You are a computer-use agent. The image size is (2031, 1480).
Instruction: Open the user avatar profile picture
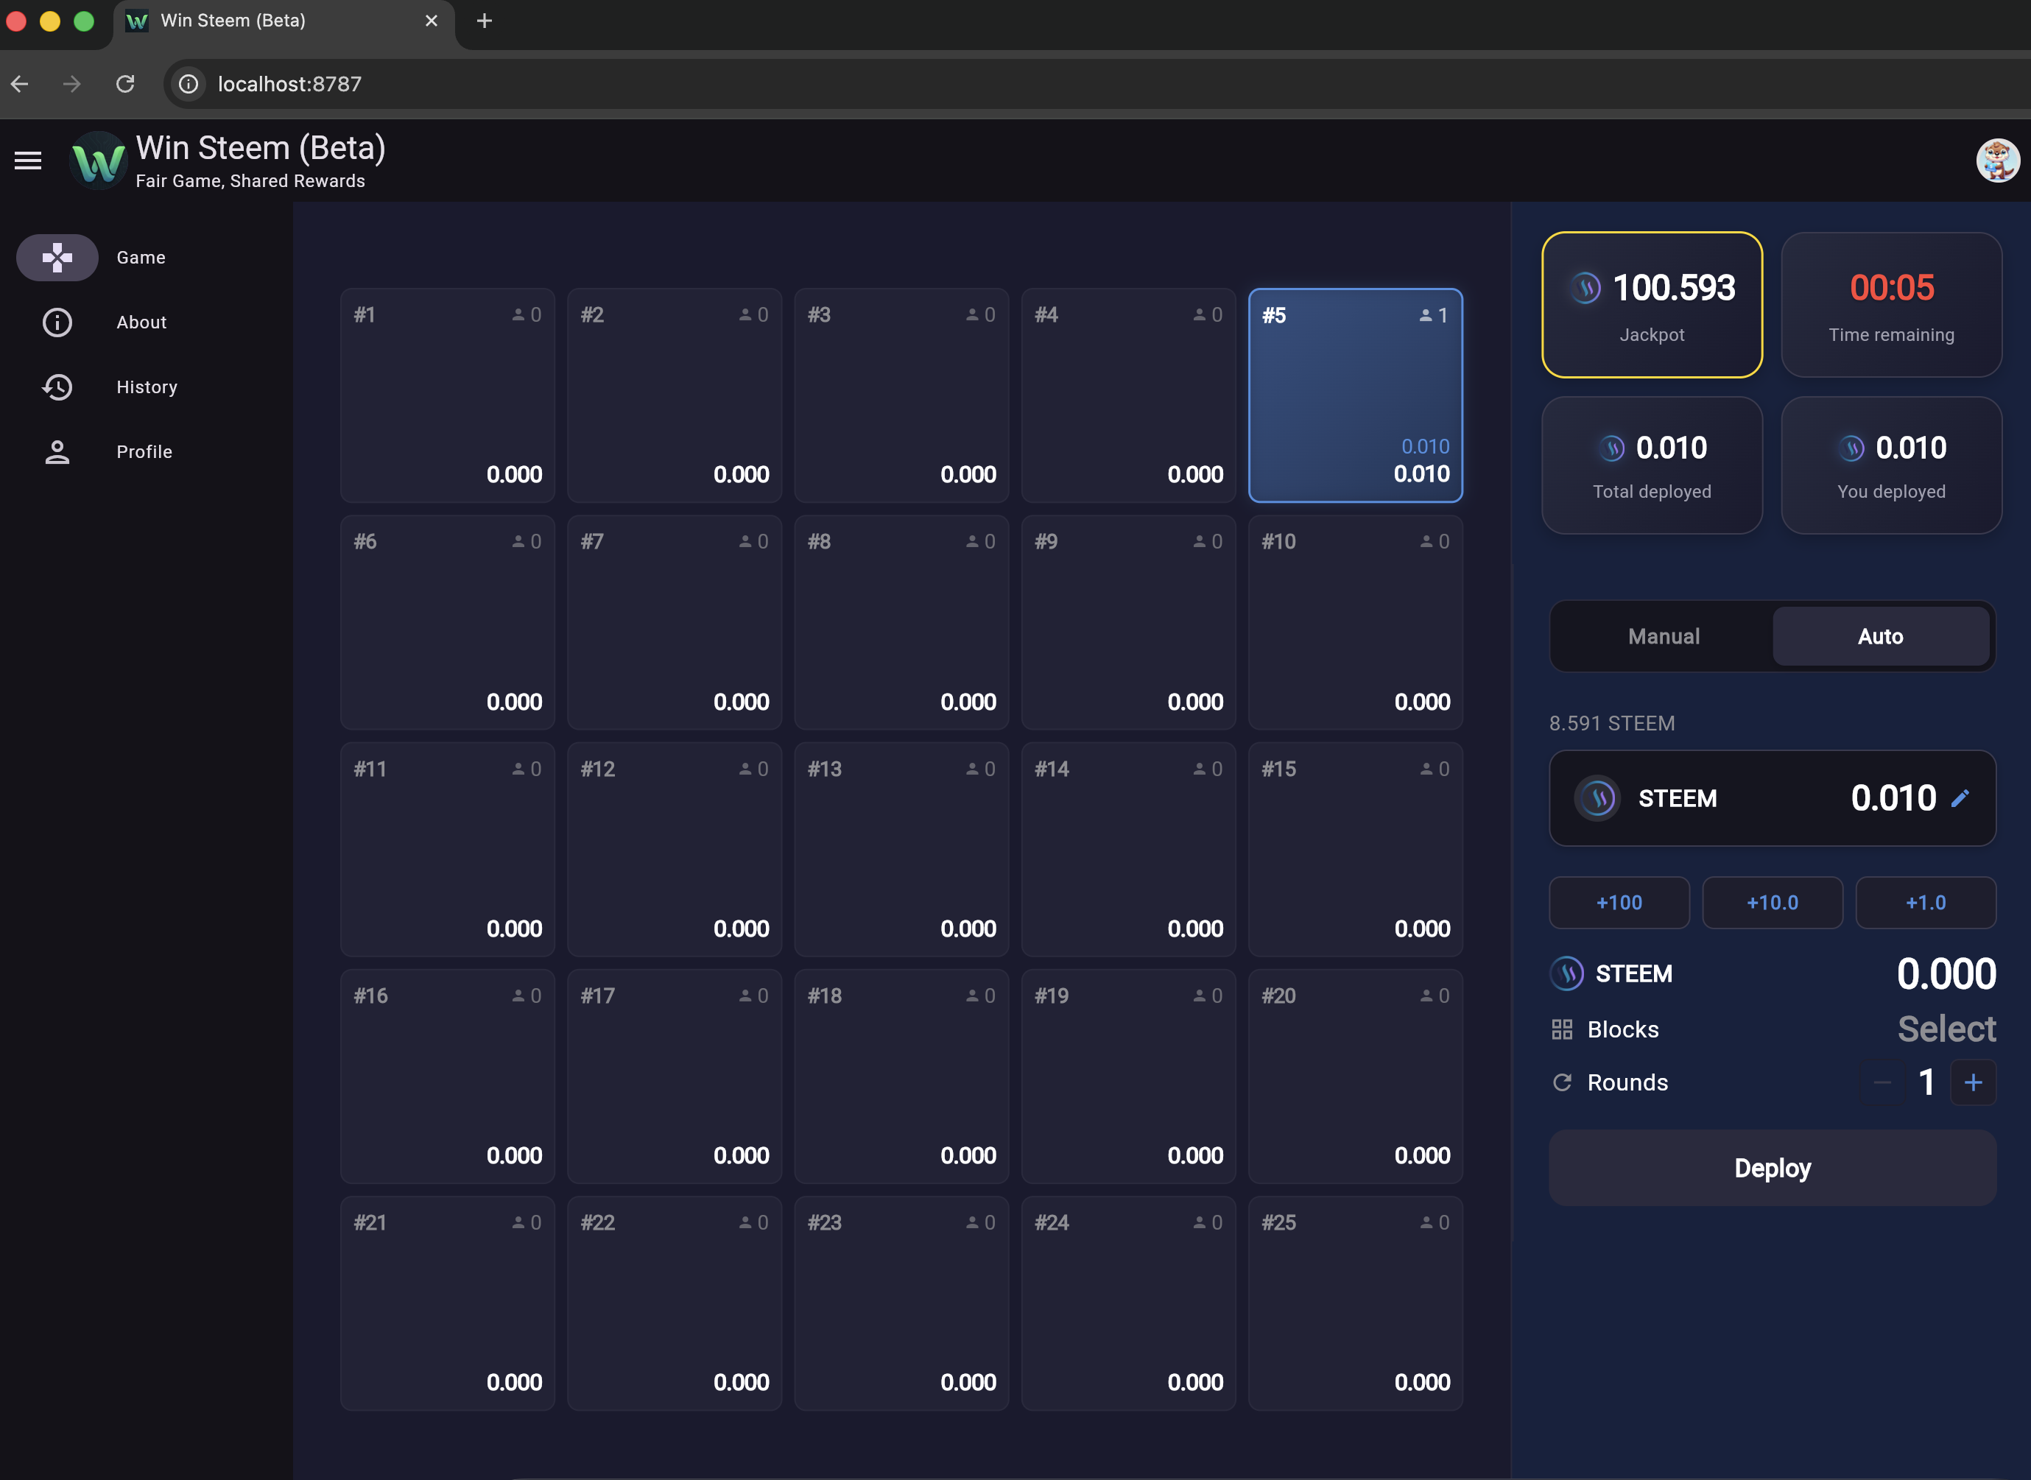point(1997,161)
